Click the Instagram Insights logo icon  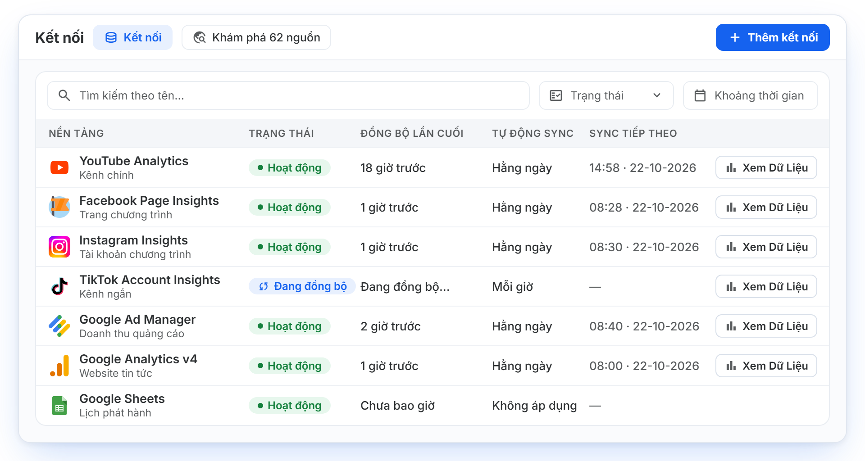coord(59,247)
